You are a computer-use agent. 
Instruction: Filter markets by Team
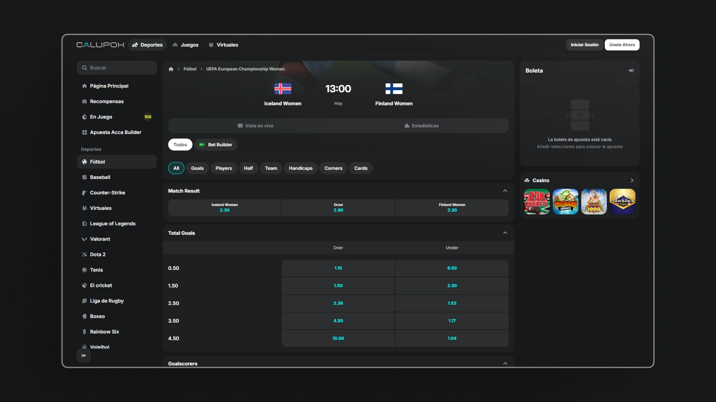click(x=271, y=168)
